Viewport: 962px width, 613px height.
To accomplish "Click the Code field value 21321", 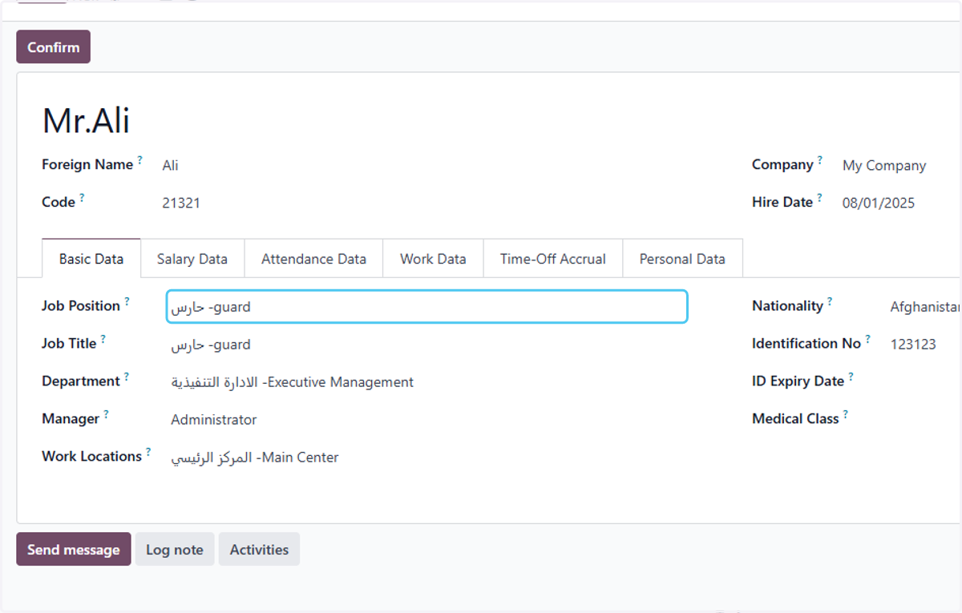I will tap(181, 204).
